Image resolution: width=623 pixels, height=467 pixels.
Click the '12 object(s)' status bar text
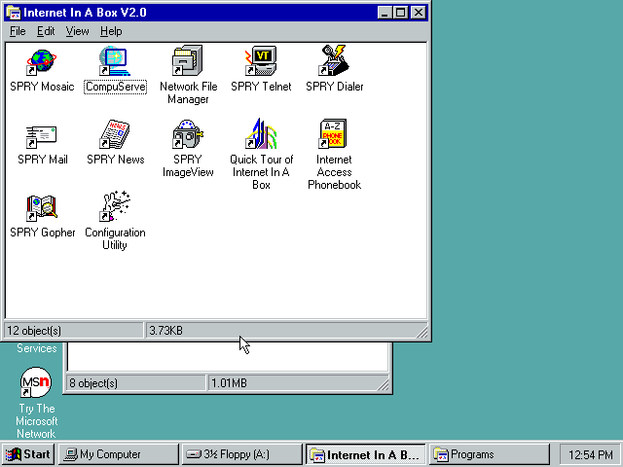tap(34, 331)
